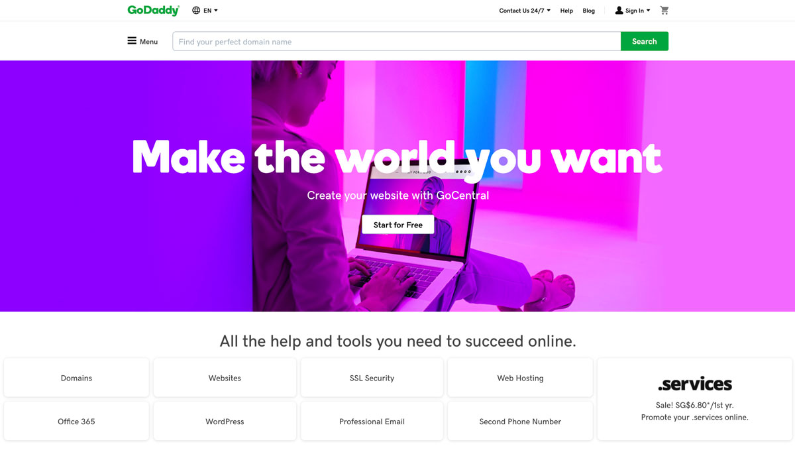Open the Web Hosting tile

(520, 378)
